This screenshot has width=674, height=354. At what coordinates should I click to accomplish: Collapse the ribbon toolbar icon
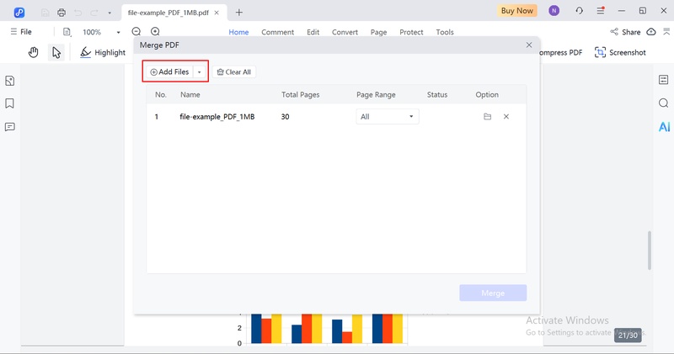666,32
